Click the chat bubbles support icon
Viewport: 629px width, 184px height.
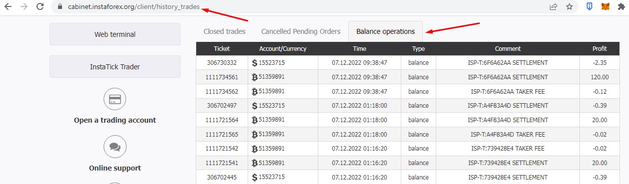(x=115, y=147)
